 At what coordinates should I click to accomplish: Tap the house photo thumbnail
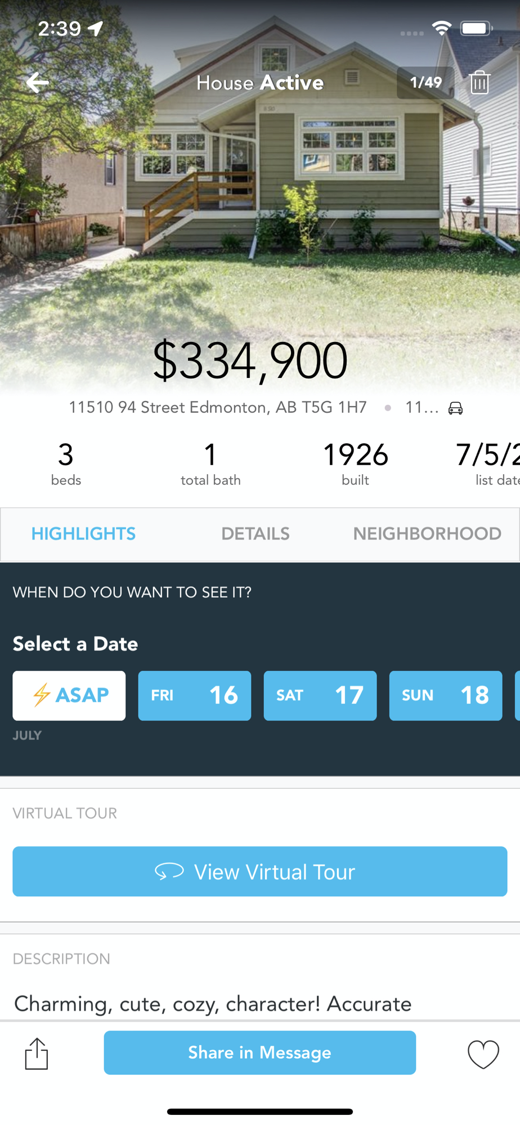[x=260, y=186]
